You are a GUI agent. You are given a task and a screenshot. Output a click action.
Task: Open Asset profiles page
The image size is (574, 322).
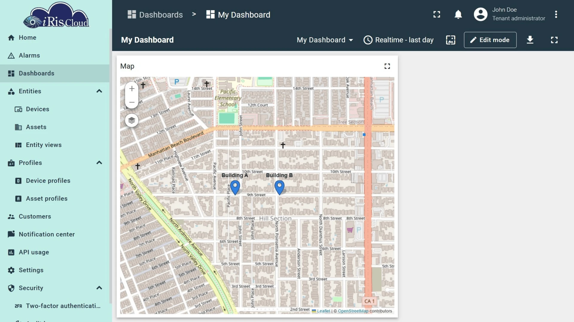55,199
